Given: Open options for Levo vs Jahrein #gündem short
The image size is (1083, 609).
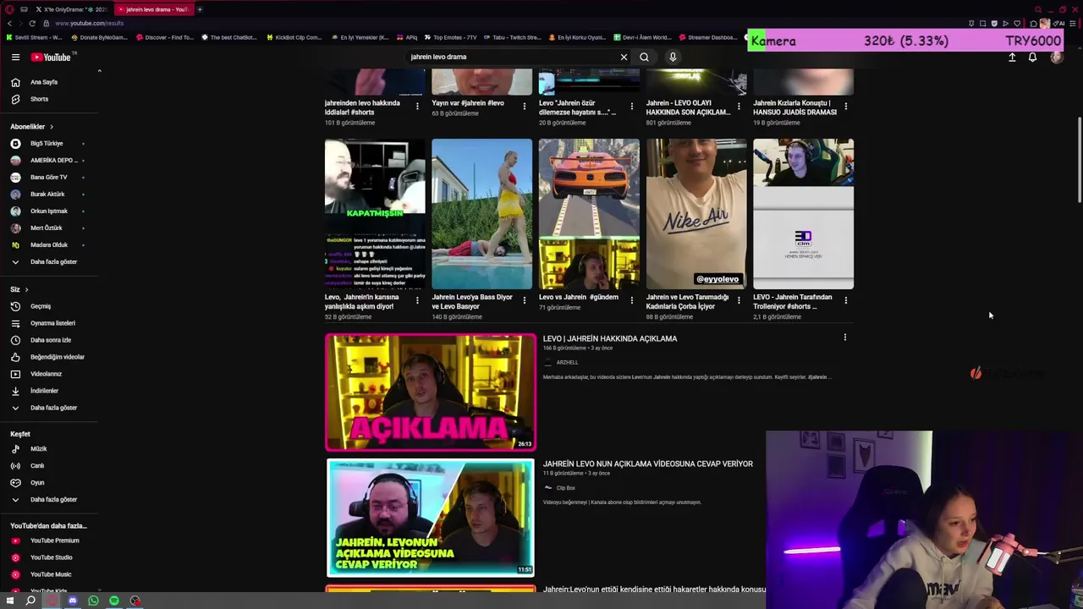Looking at the screenshot, I should pos(631,300).
